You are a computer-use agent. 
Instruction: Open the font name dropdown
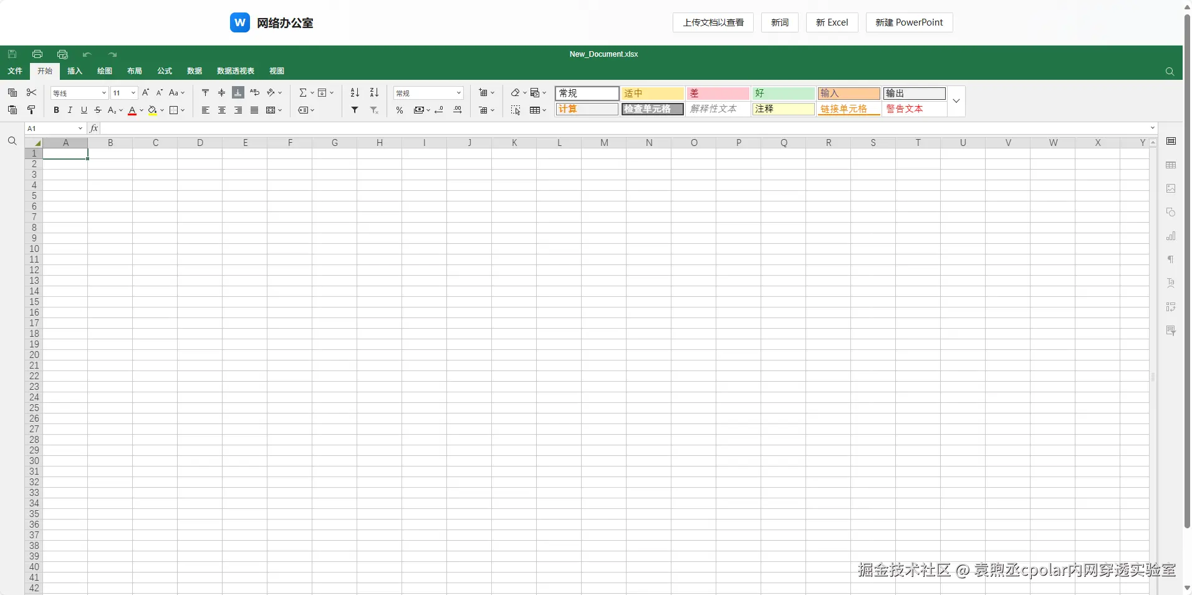coord(103,92)
